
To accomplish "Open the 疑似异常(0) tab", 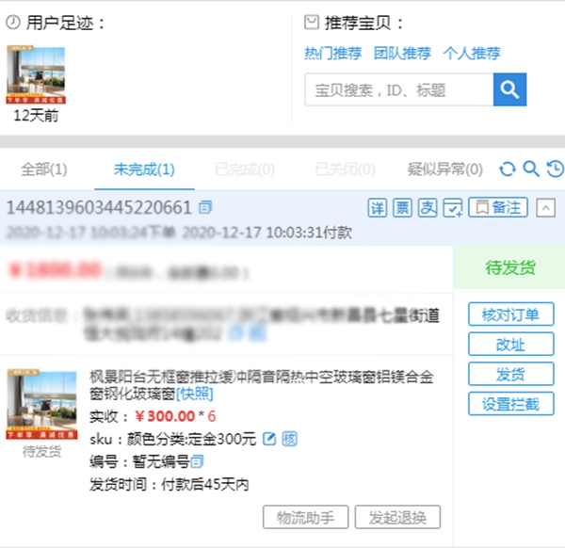I will click(x=445, y=169).
